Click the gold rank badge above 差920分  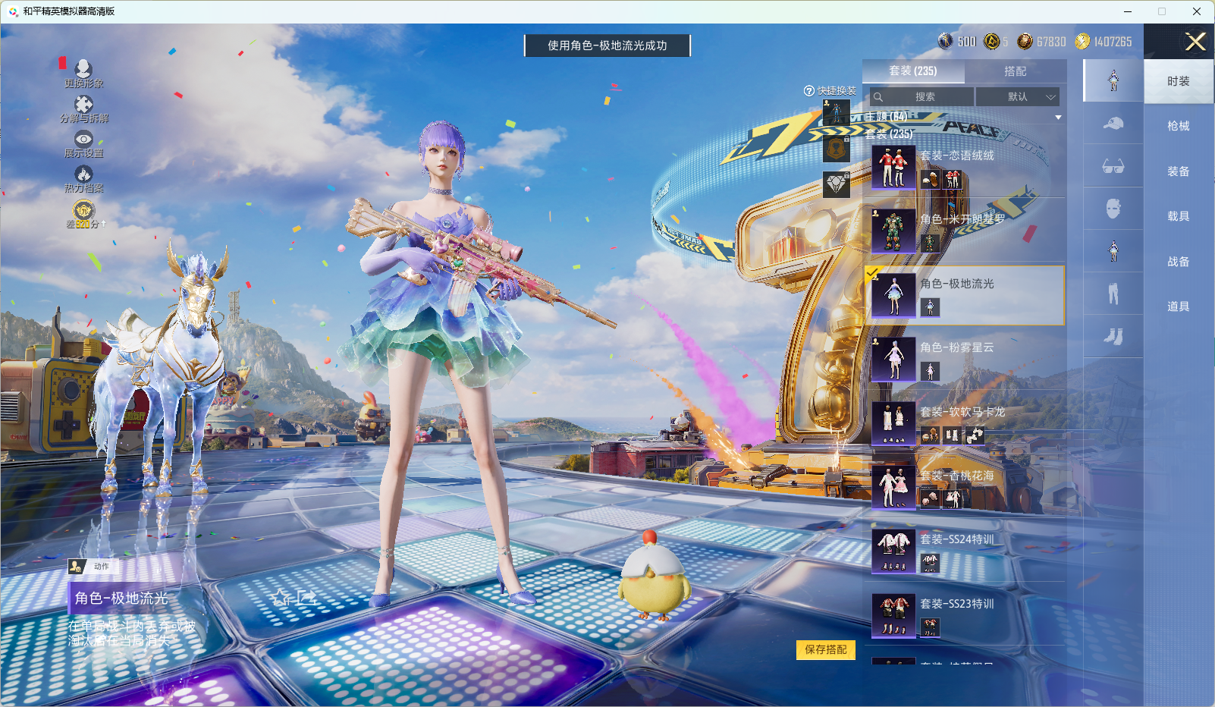[83, 209]
